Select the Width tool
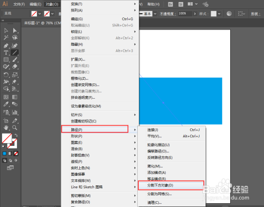 6,82
